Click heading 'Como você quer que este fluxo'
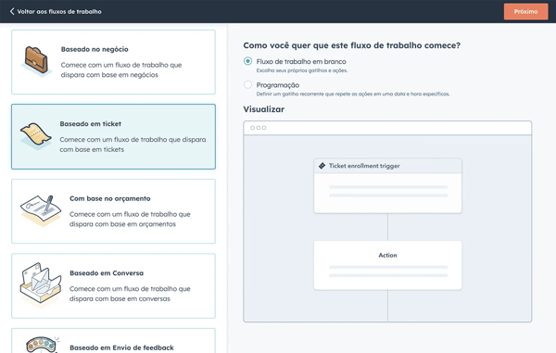This screenshot has height=353, width=556. 352,45
